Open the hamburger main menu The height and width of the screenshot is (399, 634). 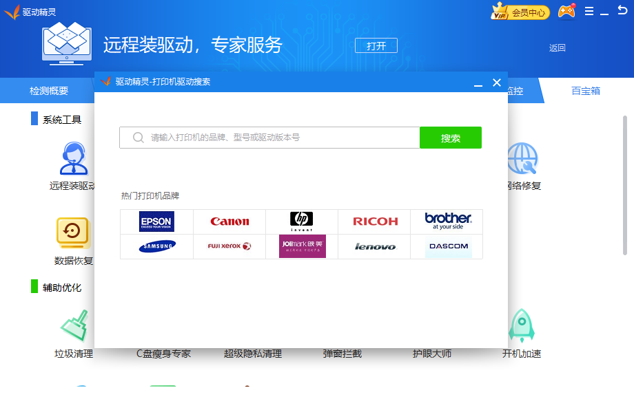(589, 11)
